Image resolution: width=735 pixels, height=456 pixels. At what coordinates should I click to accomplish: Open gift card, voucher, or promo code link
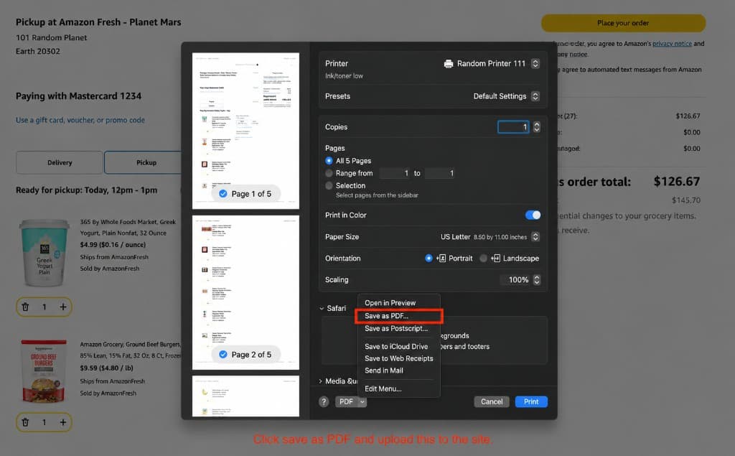[x=80, y=120]
